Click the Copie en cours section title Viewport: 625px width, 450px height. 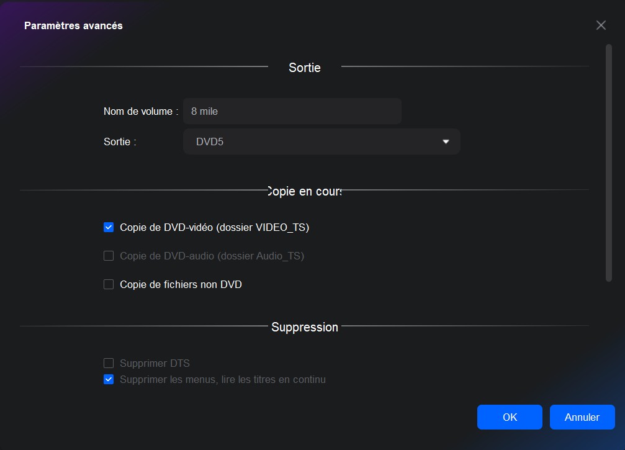tap(305, 191)
